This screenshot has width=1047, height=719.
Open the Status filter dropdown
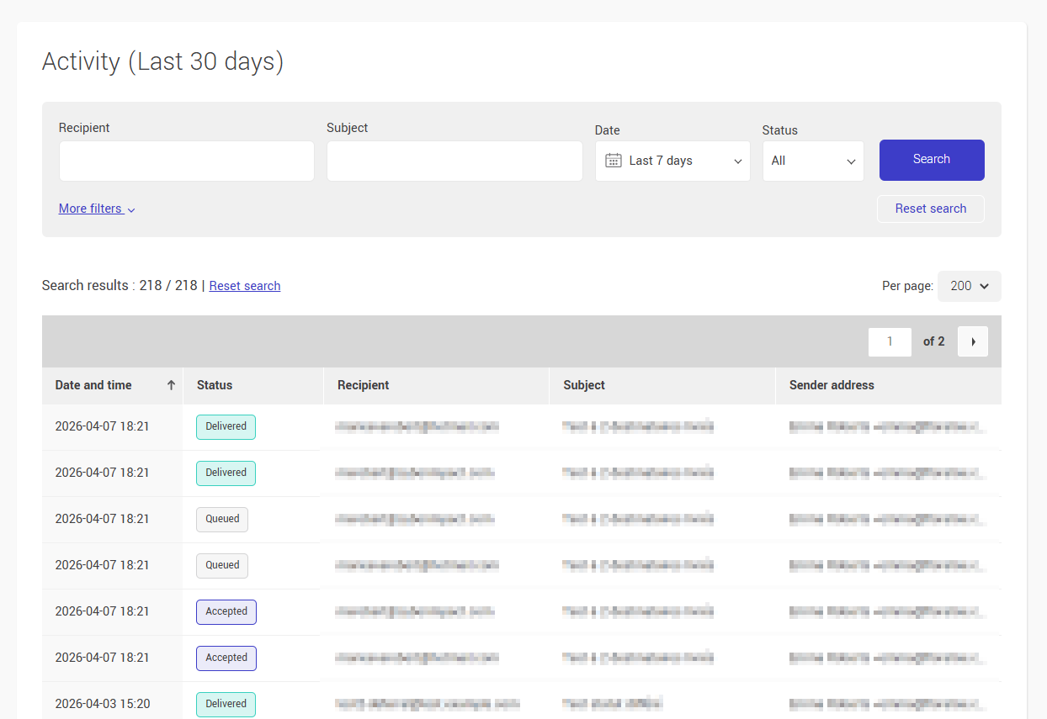point(812,161)
